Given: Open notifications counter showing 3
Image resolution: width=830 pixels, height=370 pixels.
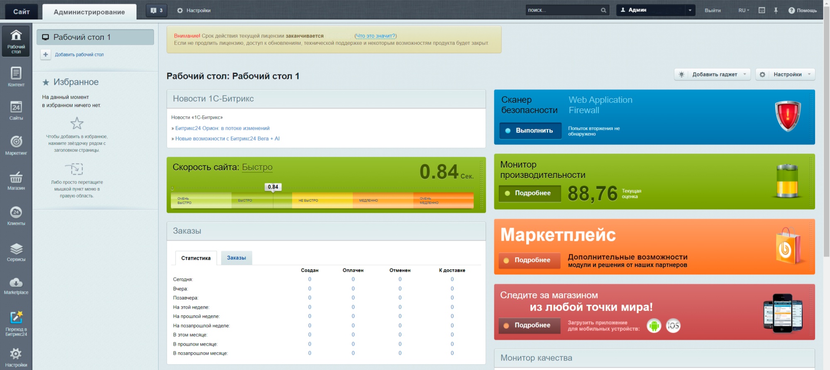Looking at the screenshot, I should [x=156, y=10].
